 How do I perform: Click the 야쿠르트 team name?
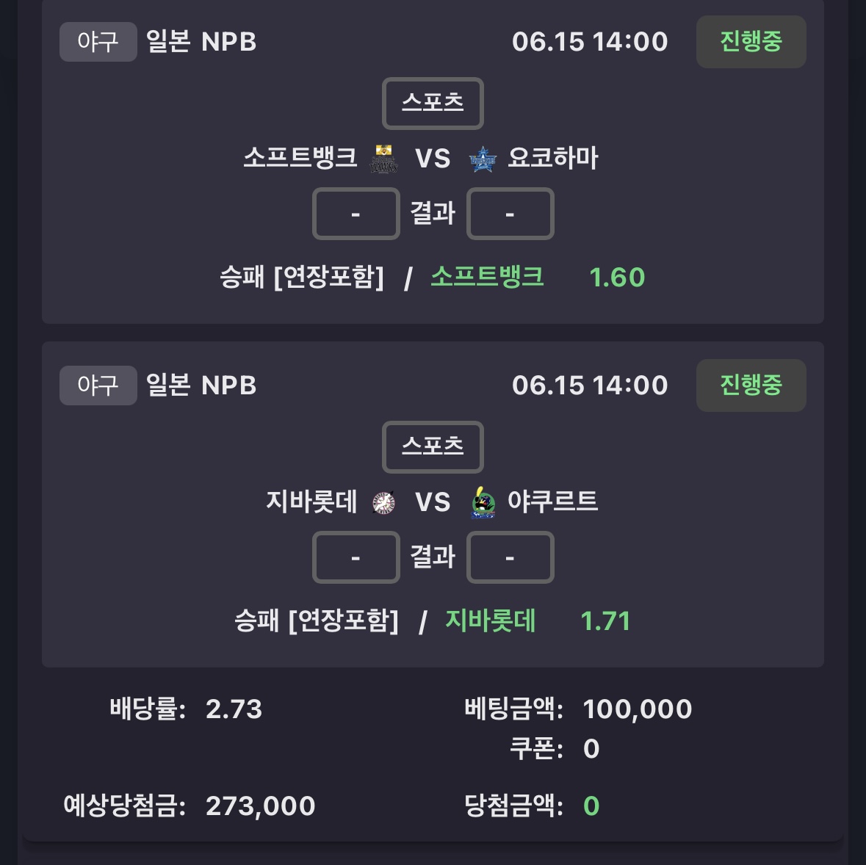(x=553, y=502)
